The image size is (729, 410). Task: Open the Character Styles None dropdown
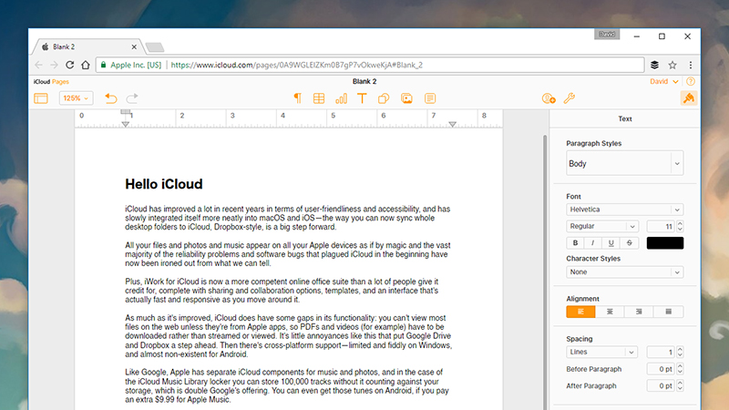point(625,272)
